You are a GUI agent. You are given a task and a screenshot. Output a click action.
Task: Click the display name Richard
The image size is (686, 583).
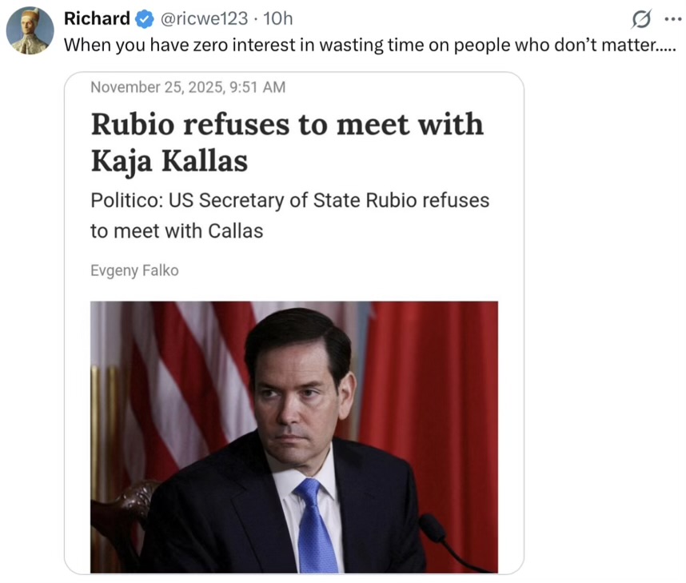[x=97, y=18]
